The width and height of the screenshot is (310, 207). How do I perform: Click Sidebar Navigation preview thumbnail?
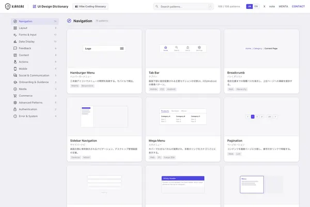pos(104,116)
